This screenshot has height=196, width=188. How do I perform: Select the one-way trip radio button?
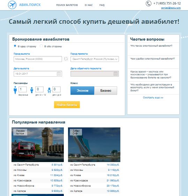15,46
